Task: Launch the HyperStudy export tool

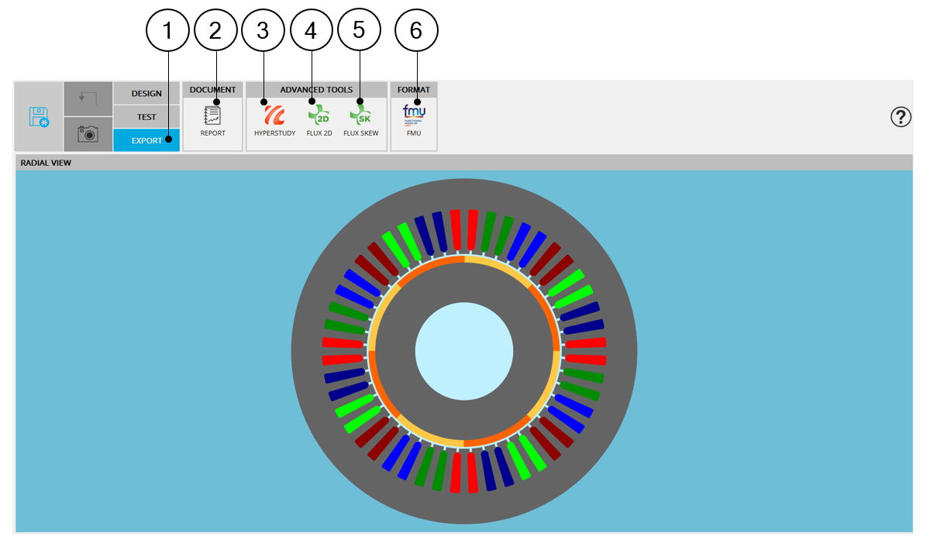Action: pyautogui.click(x=274, y=117)
